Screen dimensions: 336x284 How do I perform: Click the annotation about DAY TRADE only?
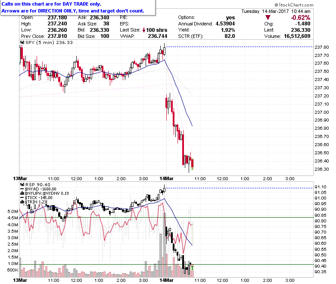tap(51, 4)
